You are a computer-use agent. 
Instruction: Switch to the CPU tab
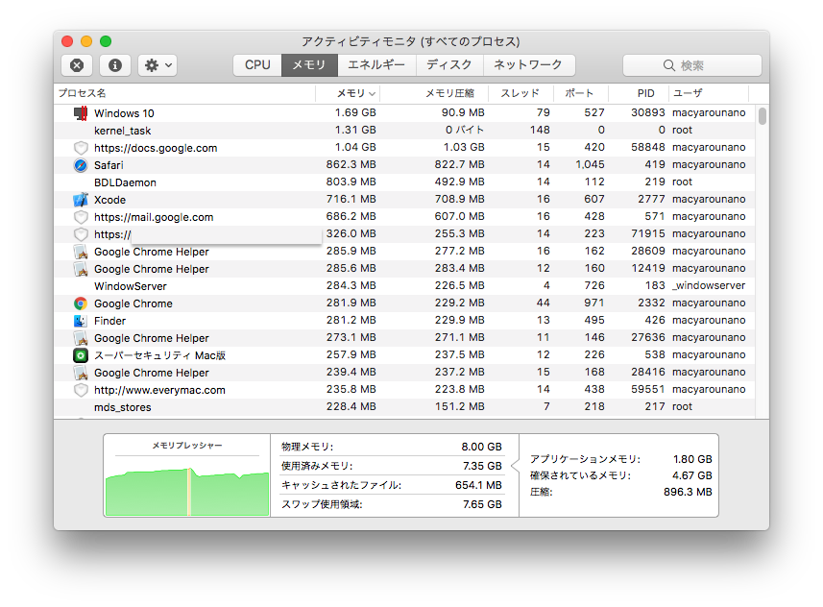(x=257, y=65)
